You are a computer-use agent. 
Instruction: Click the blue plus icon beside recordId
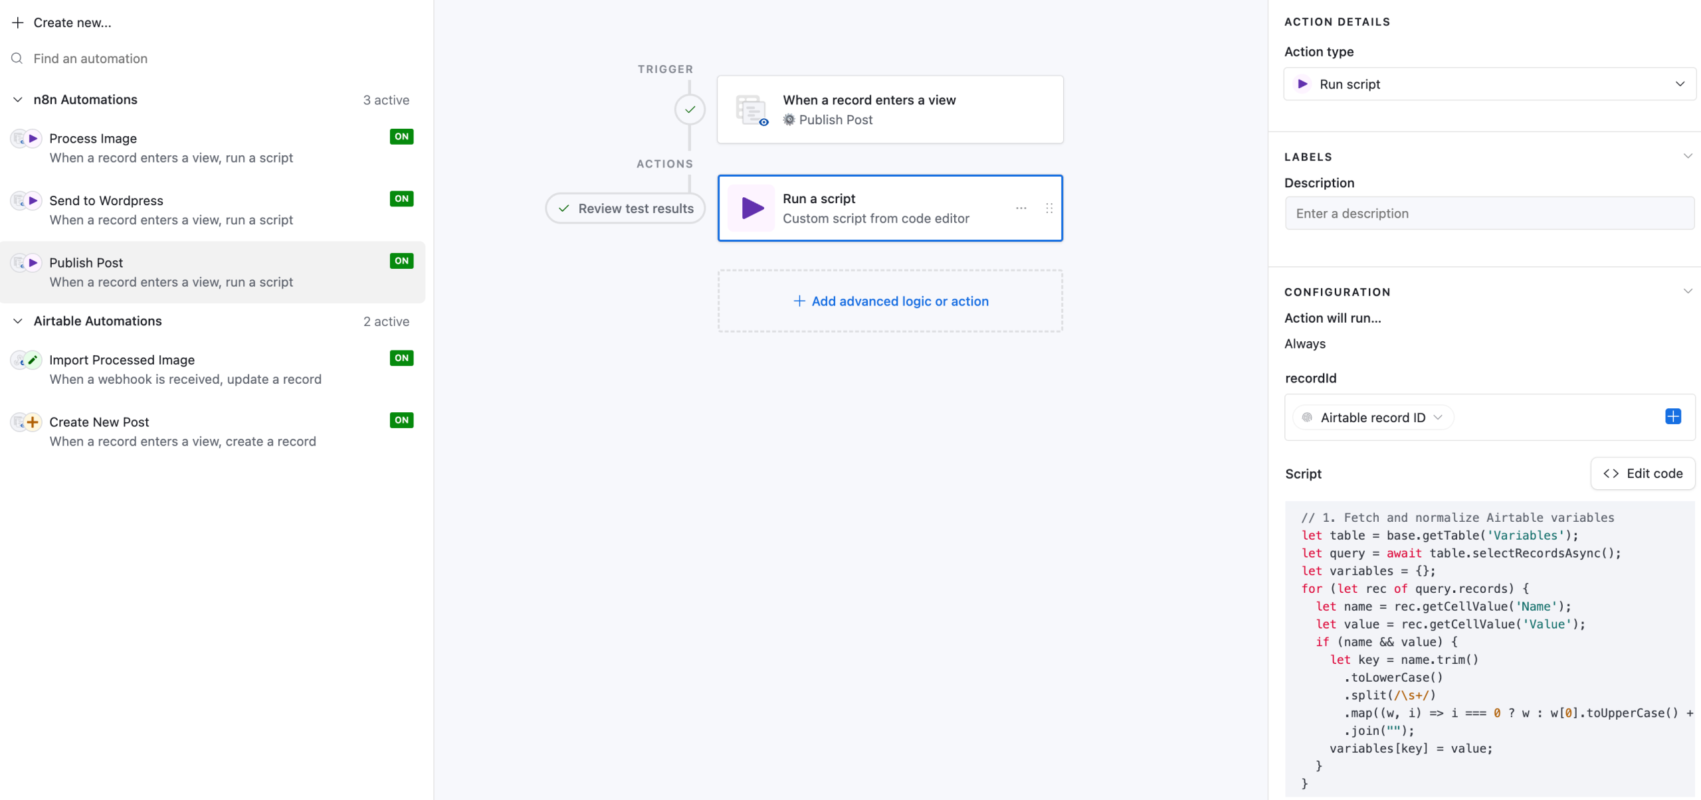[x=1672, y=417]
